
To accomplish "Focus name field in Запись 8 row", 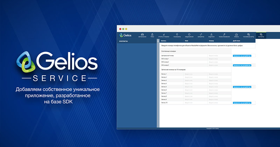I will 195,96.
